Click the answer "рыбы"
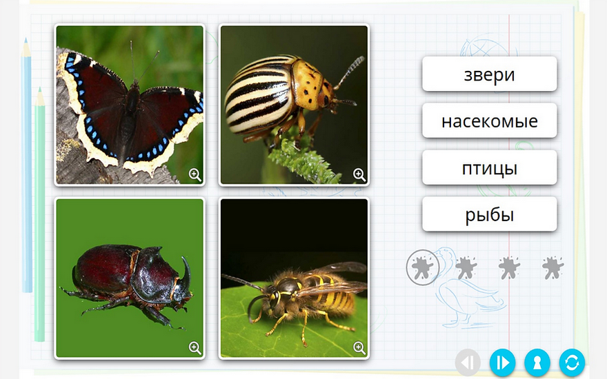The width and height of the screenshot is (607, 379). [489, 214]
